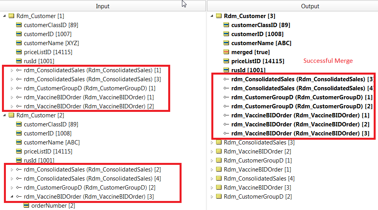Expand Output Rdm_CustomerGroupD [2] node
Screen dimensions: 378x210
[x=212, y=197]
